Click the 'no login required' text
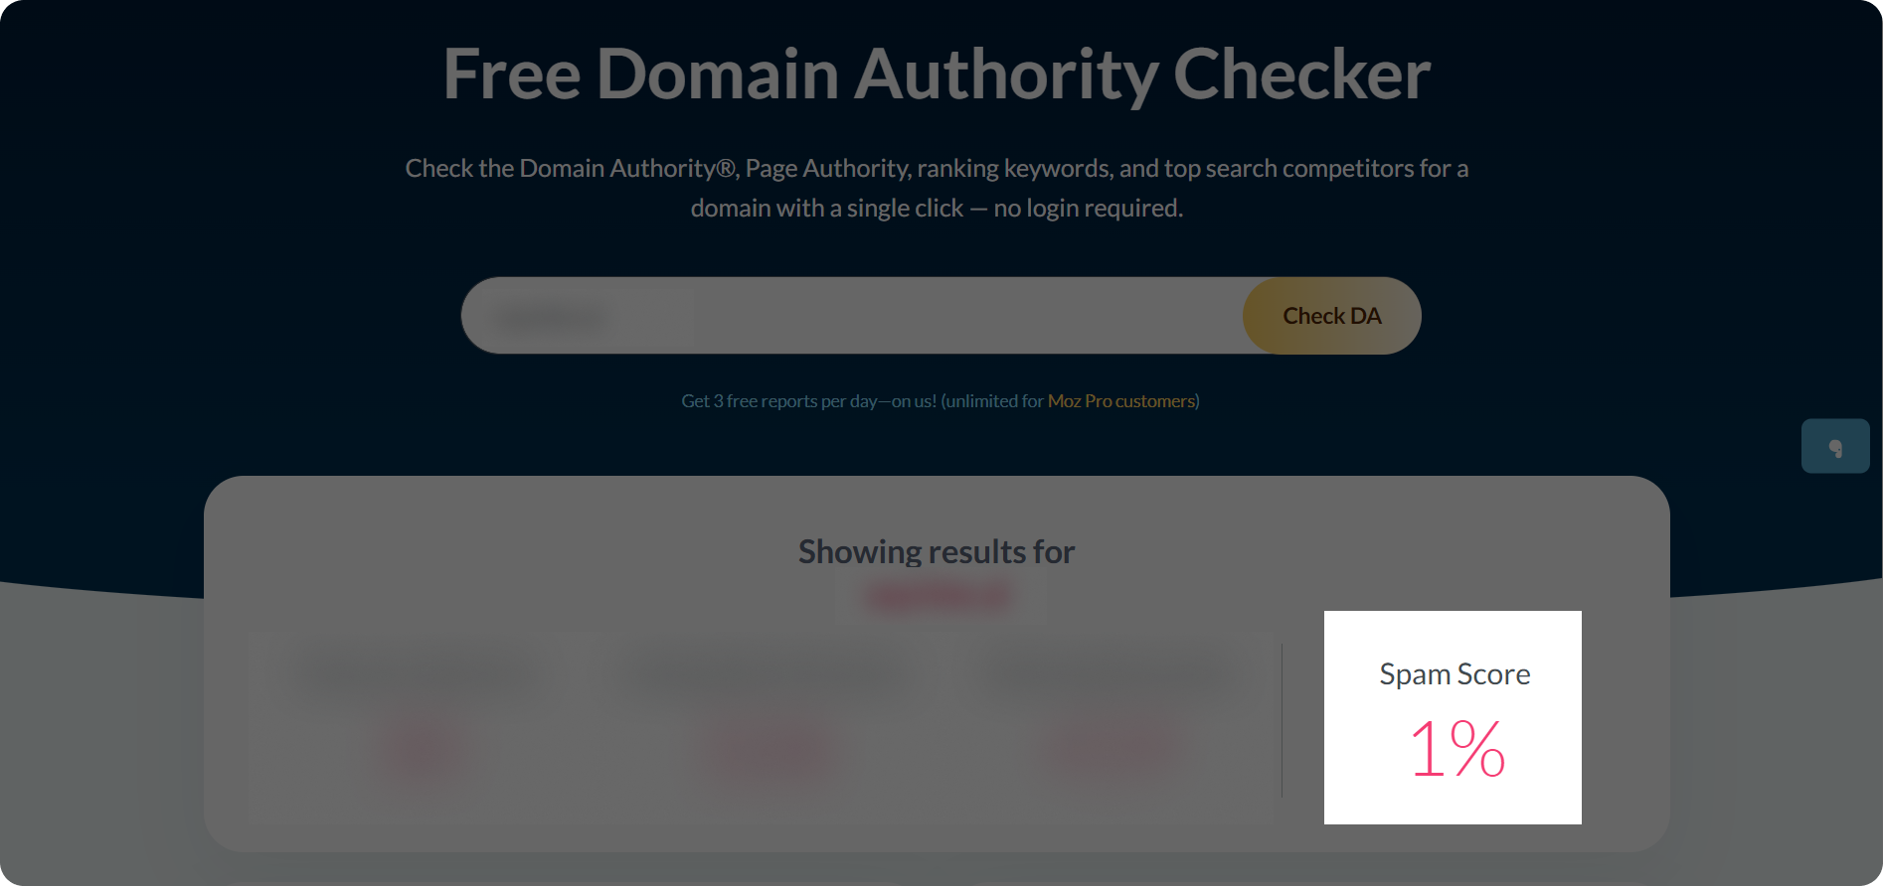This screenshot has width=1883, height=886. [1088, 208]
